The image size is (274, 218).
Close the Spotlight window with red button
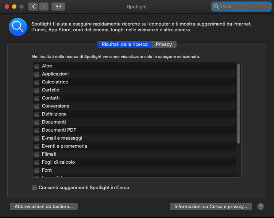coord(7,7)
